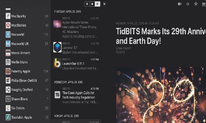This screenshot has height=123, width=206.
Task: Click the read later plus icon
Action: tap(179, 4)
